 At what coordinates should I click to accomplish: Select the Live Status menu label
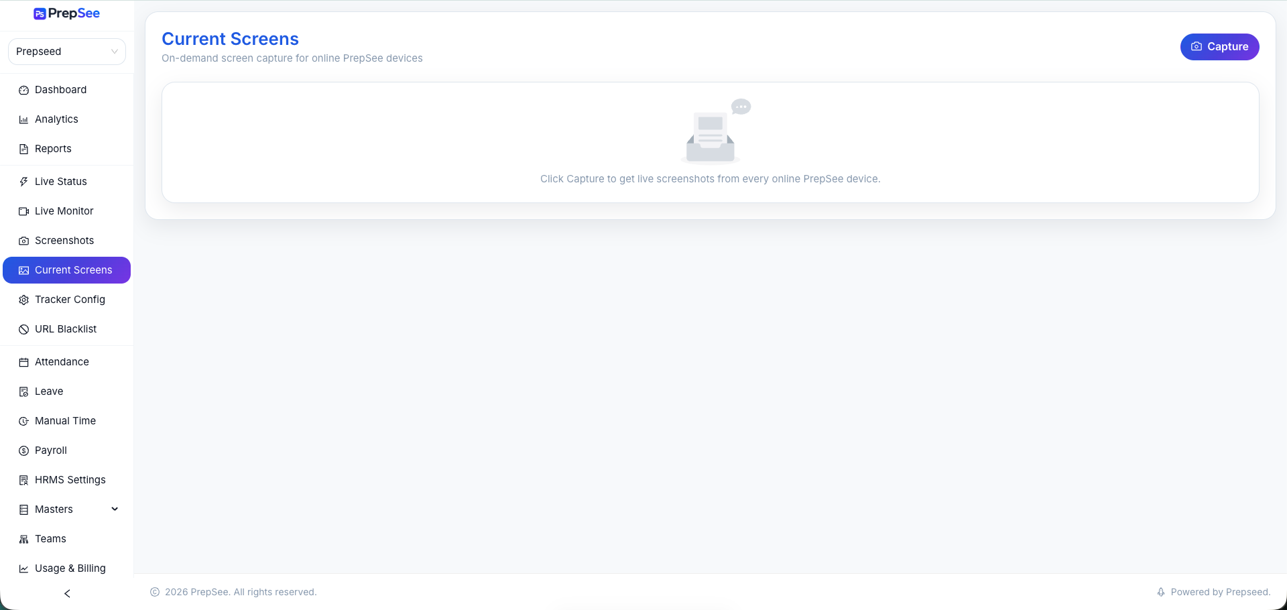coord(61,182)
